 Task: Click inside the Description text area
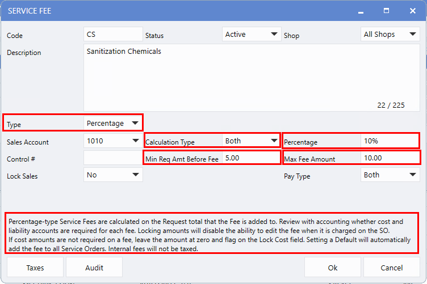(x=252, y=78)
